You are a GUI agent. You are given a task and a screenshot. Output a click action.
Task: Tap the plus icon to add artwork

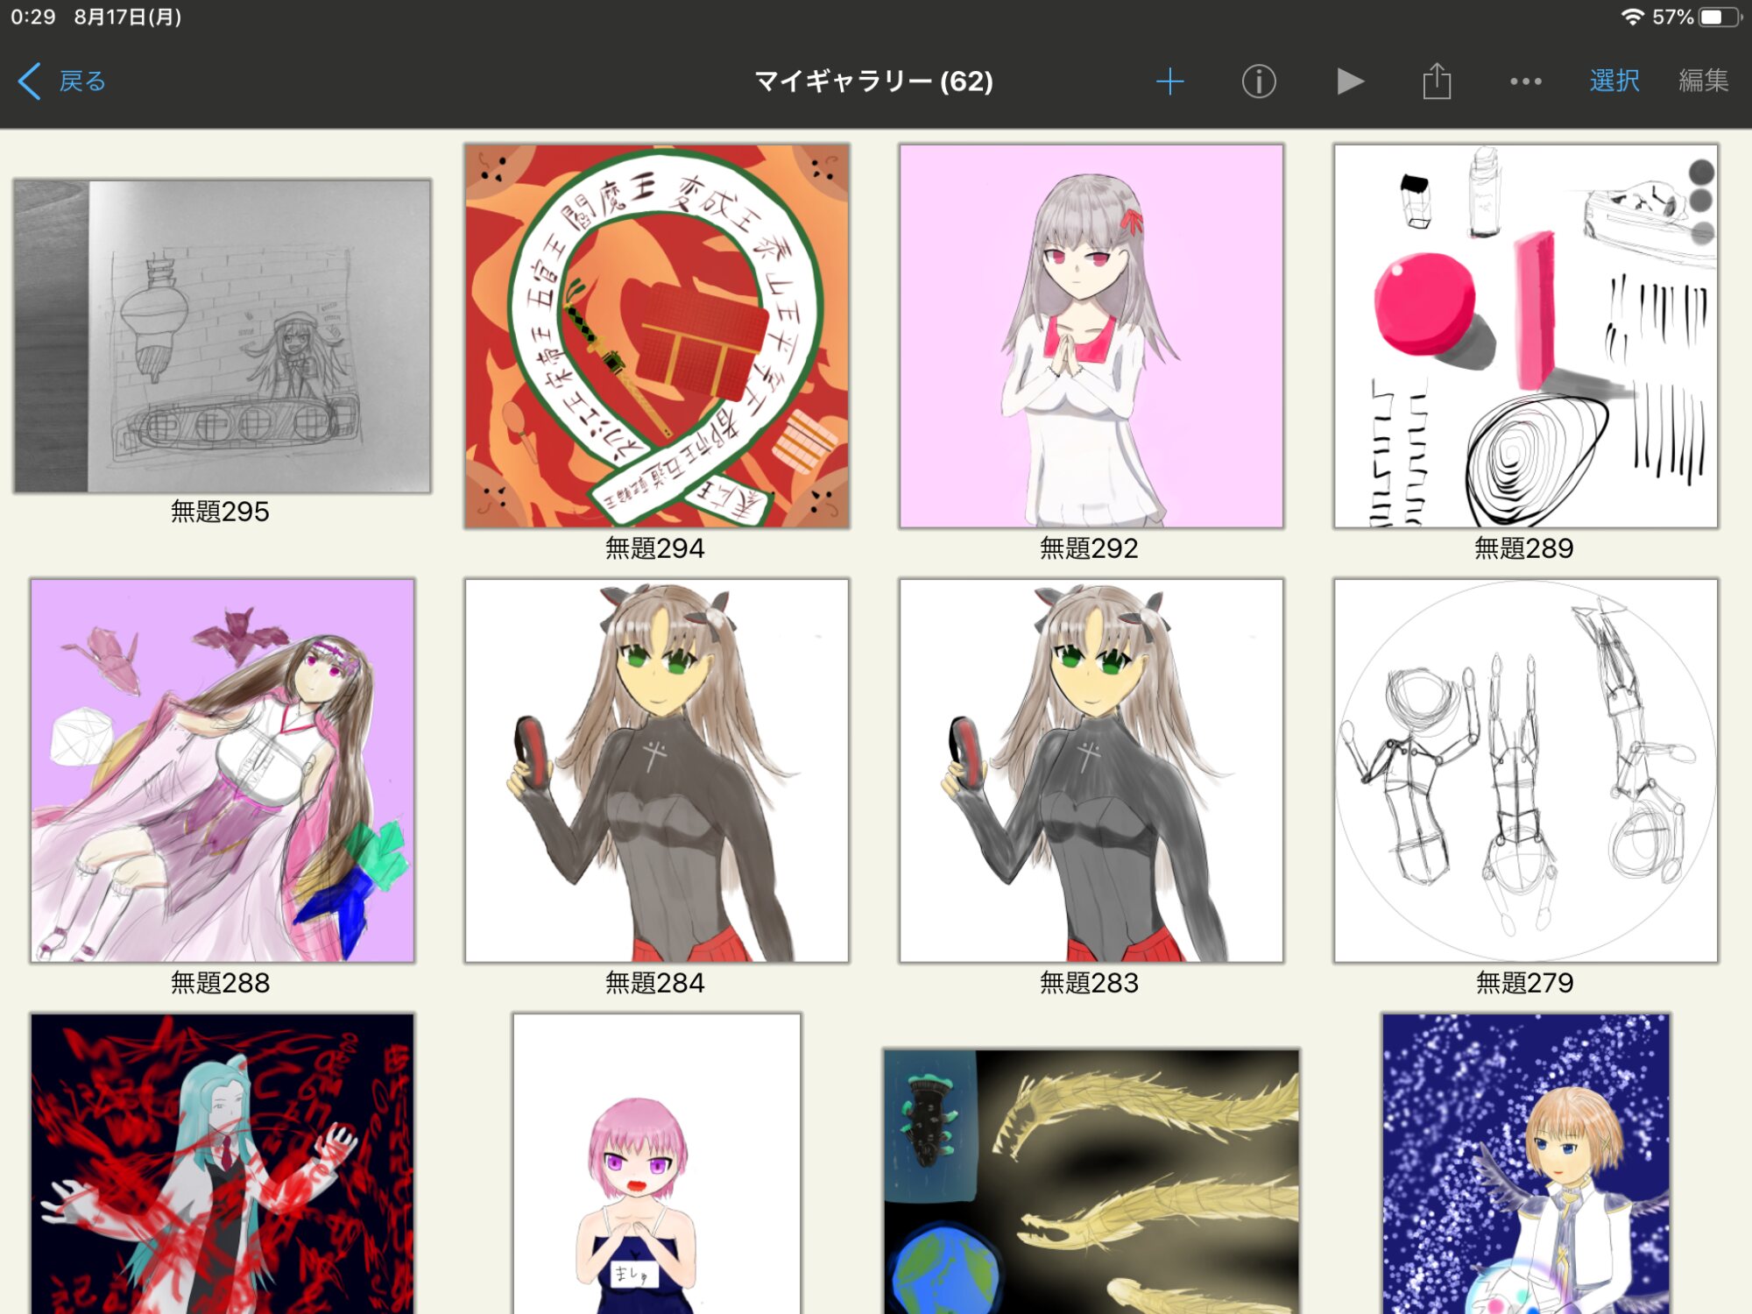[1169, 81]
